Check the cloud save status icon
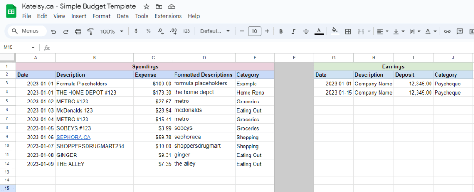The image size is (474, 192). point(171,6)
